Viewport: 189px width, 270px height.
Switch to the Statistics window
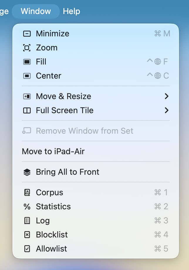[53, 206]
